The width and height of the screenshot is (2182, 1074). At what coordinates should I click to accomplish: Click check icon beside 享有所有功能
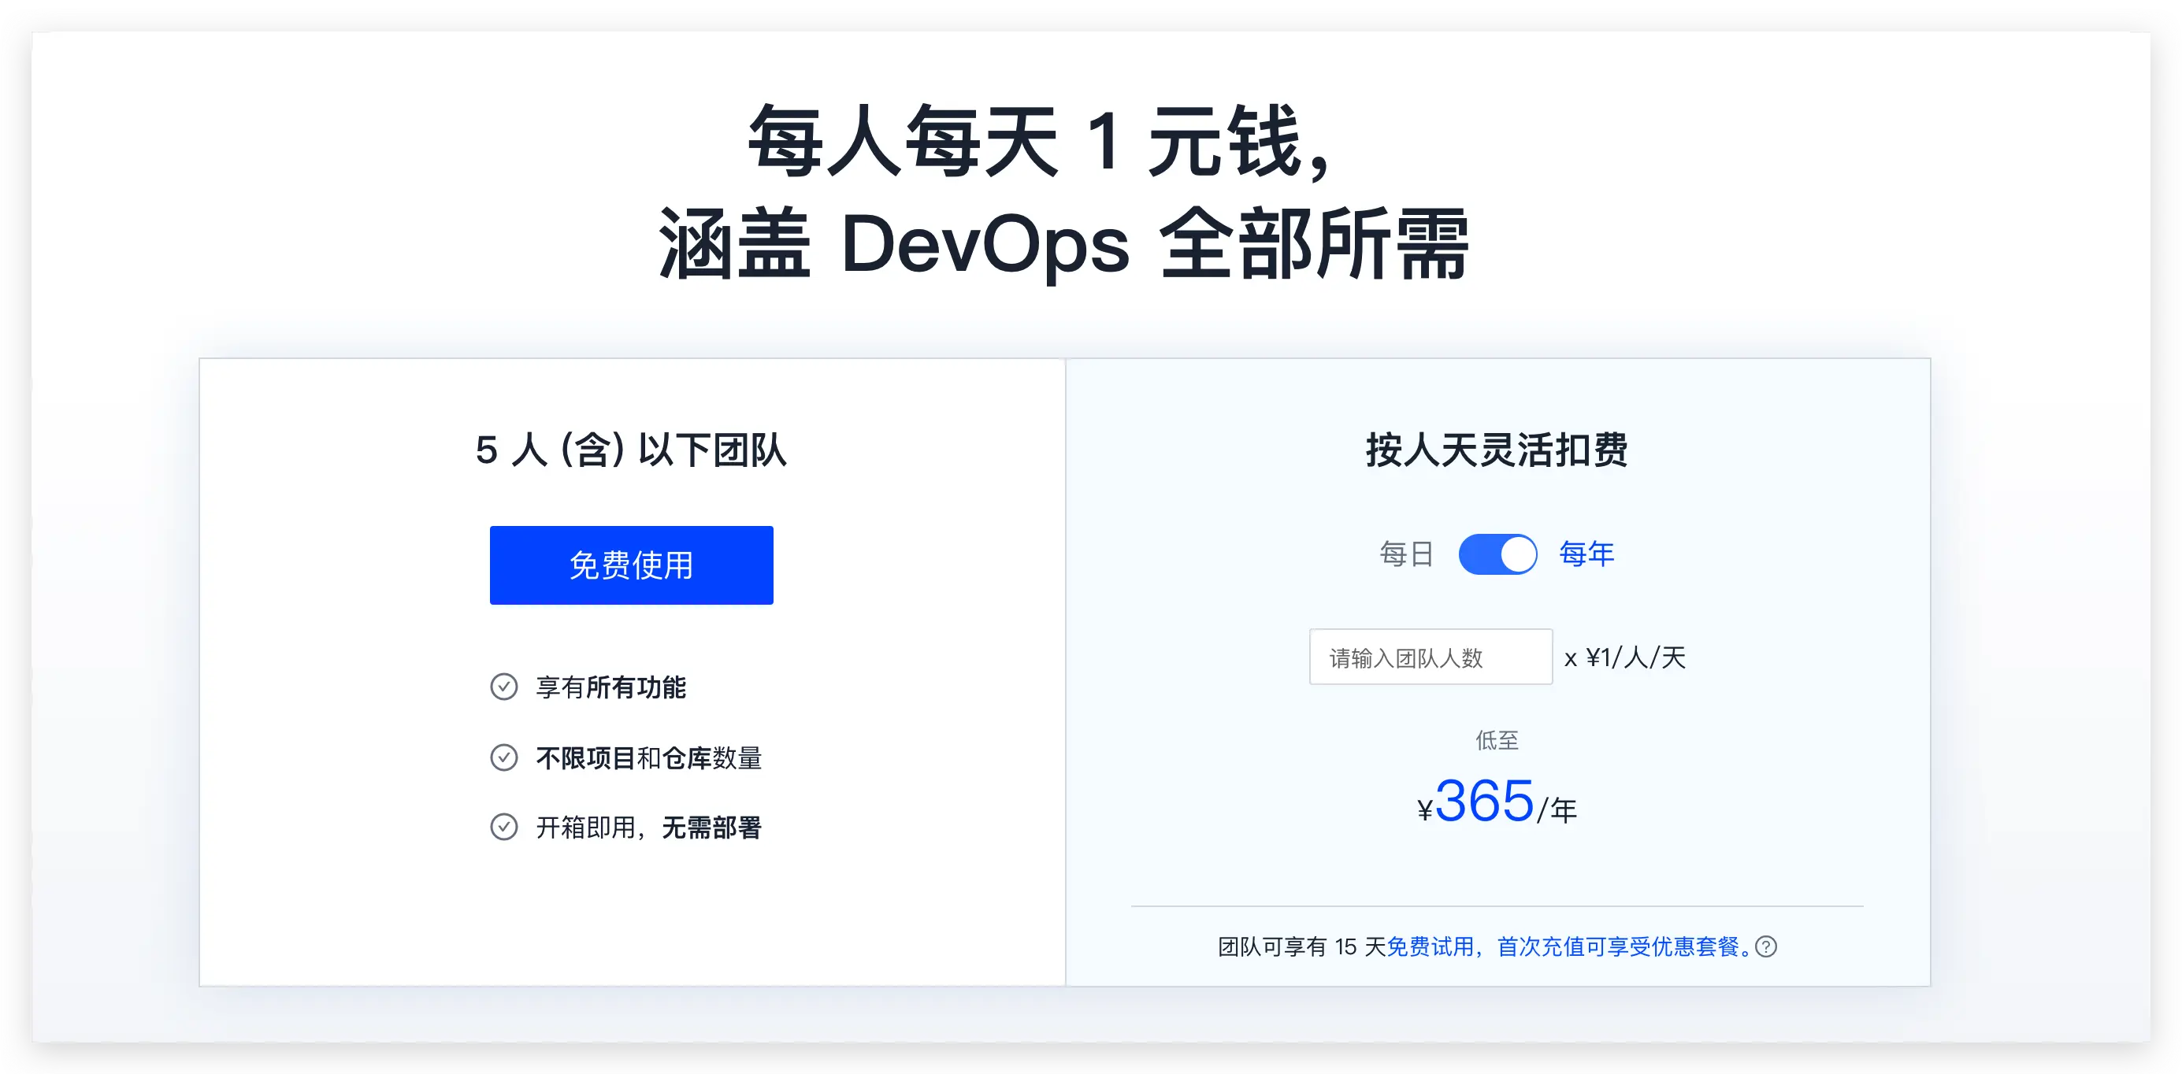(504, 686)
